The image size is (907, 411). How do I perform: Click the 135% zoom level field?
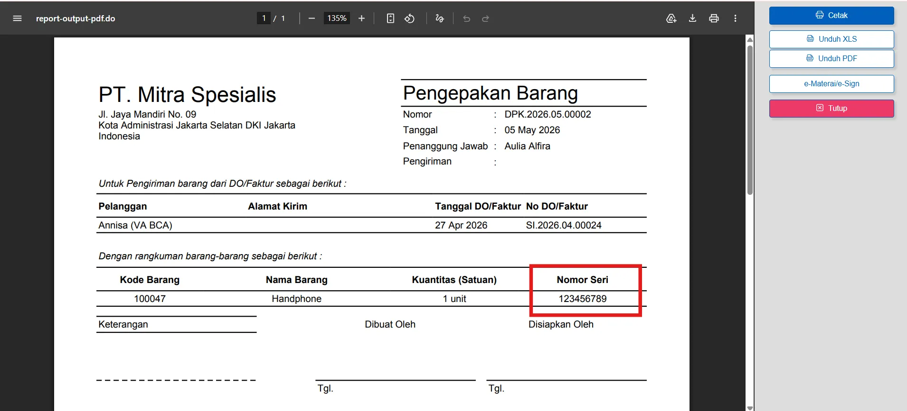[337, 18]
